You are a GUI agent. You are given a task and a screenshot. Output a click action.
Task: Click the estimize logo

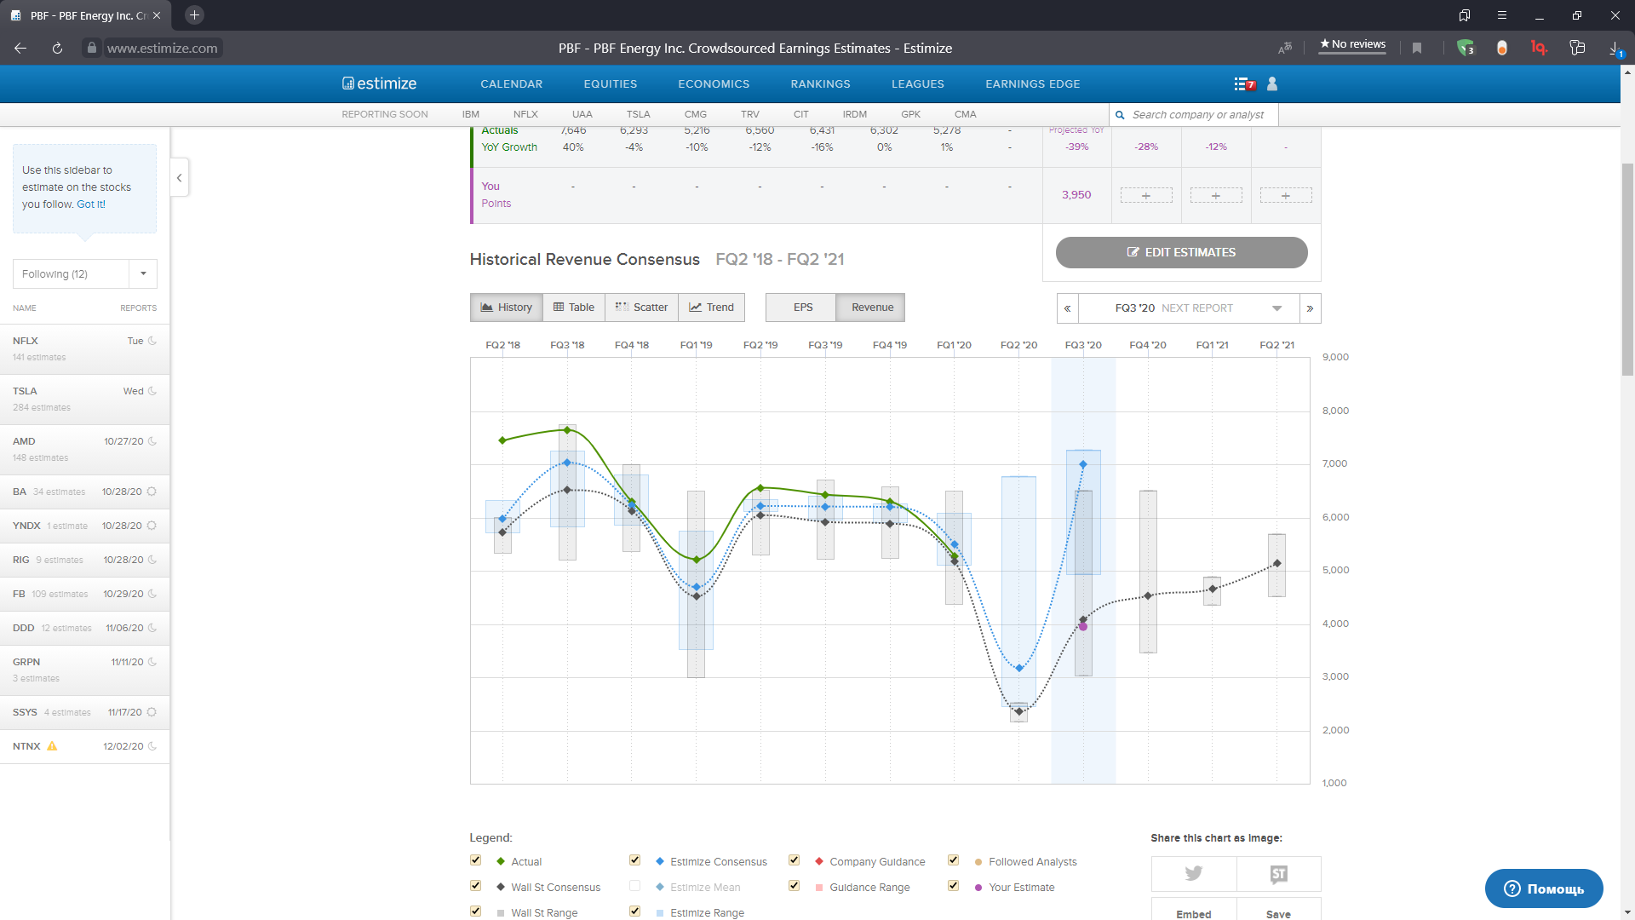coord(379,83)
